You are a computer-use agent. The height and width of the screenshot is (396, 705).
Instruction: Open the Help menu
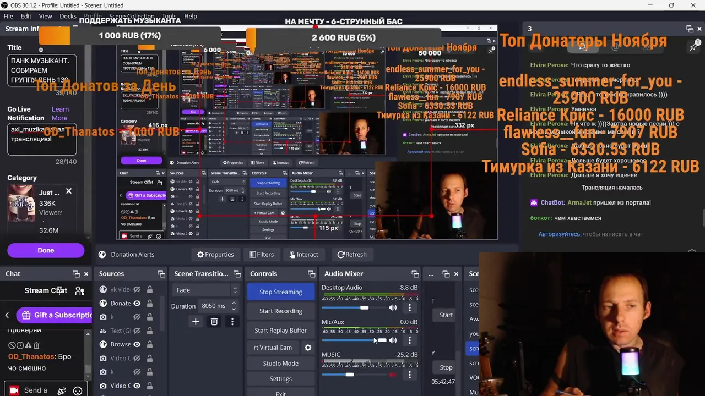pyautogui.click(x=191, y=16)
